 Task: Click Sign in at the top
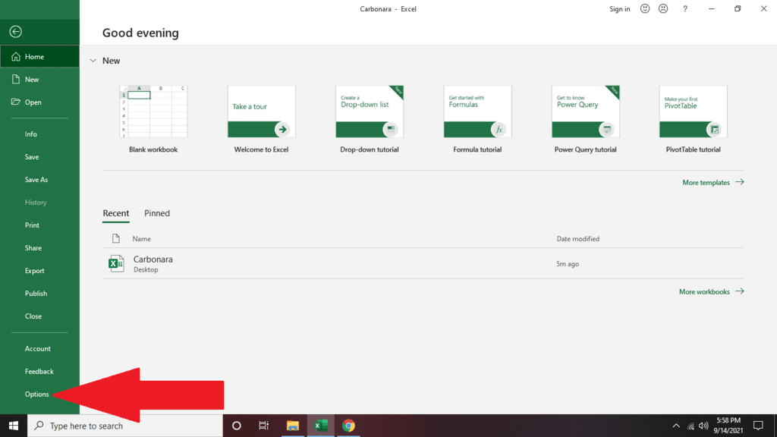click(x=619, y=9)
